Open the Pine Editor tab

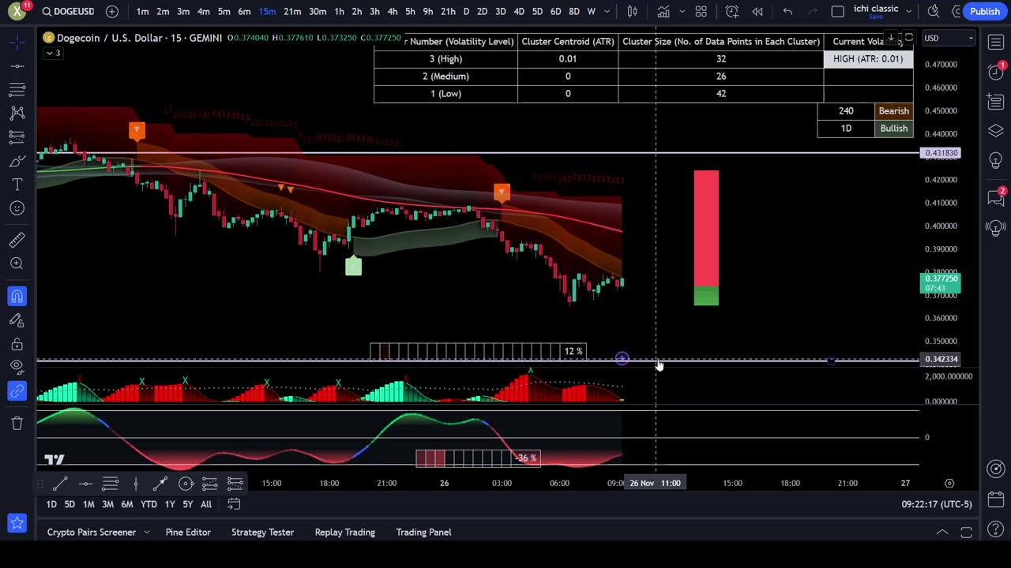click(188, 532)
